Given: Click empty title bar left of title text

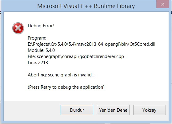Looking at the screenshot, I should (x=19, y=6).
